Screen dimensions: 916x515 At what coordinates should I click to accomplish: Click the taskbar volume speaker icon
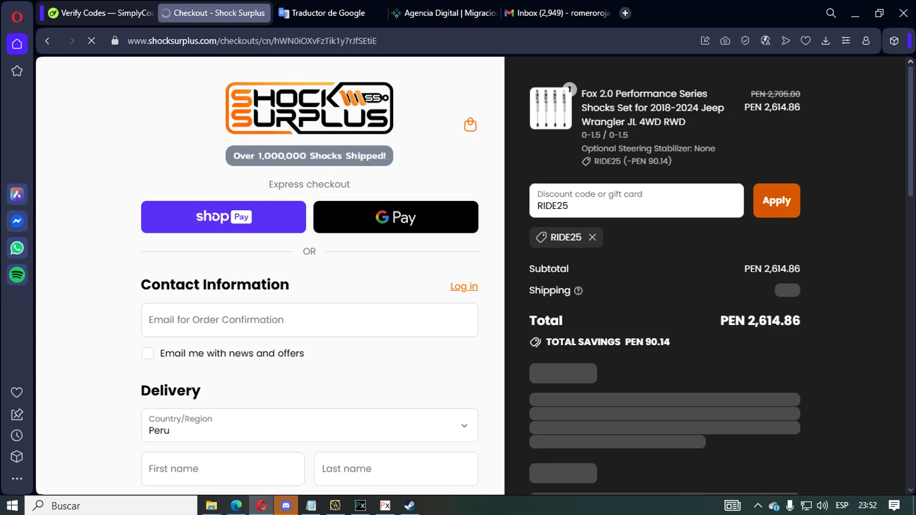[x=822, y=505]
